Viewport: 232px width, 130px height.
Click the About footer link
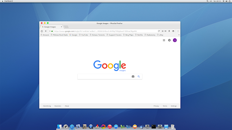click(x=67, y=106)
